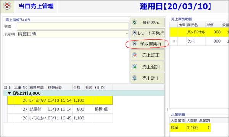Click the asterisk row marker for クッキー
The height and width of the screenshot is (137, 229).
pos(174,41)
